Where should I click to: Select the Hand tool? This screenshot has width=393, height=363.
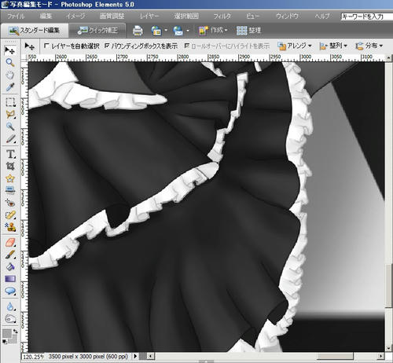(x=10, y=75)
